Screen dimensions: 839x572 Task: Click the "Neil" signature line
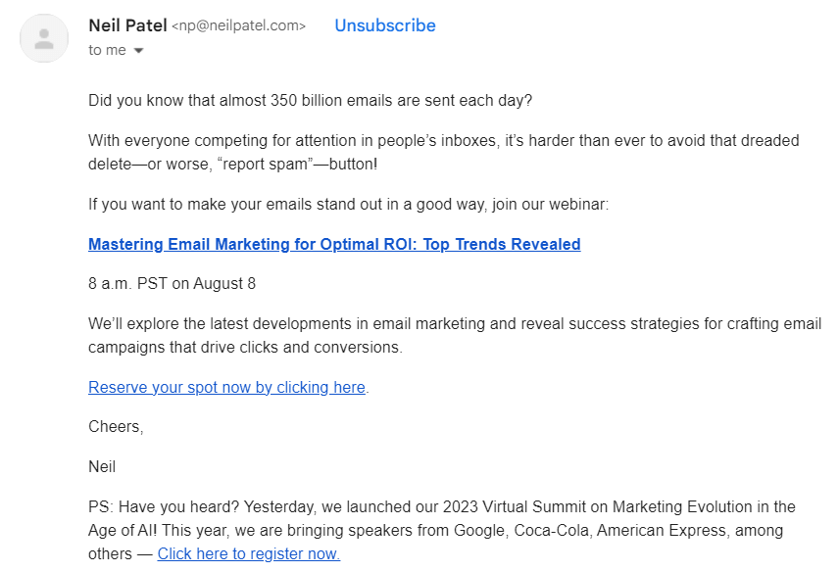coord(102,466)
